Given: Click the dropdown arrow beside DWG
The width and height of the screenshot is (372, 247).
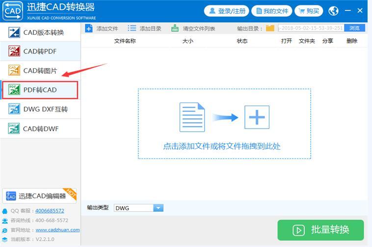Looking at the screenshot, I should tap(158, 208).
